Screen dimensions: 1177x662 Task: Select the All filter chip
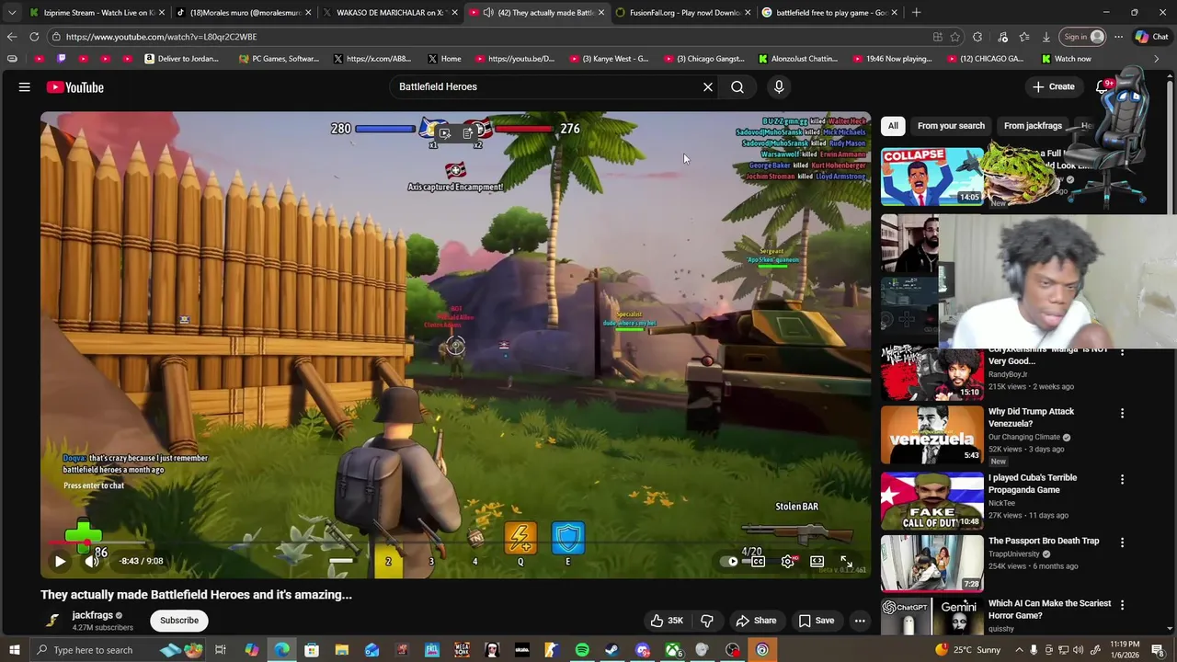(893, 126)
